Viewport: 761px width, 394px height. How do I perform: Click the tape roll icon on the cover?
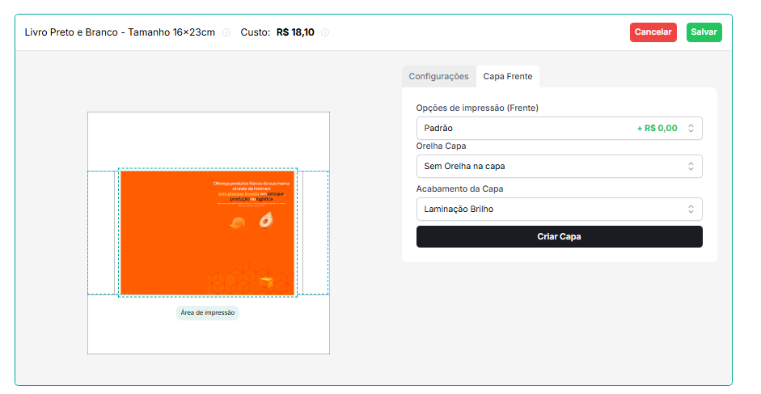click(x=265, y=220)
